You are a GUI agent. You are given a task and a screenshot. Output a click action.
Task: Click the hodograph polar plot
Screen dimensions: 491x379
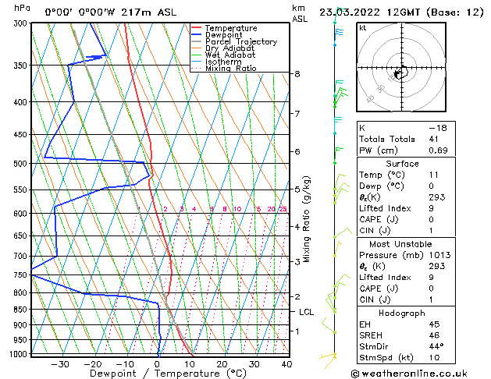coord(401,67)
